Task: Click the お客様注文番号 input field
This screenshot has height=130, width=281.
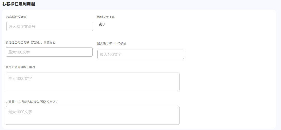Action: (x=50, y=26)
